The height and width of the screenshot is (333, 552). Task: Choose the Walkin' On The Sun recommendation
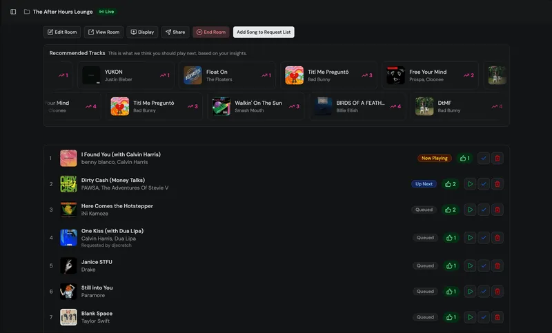(255, 106)
